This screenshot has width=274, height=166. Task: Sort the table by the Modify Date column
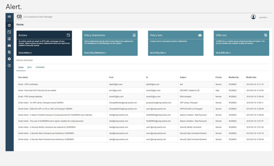pos(251,77)
